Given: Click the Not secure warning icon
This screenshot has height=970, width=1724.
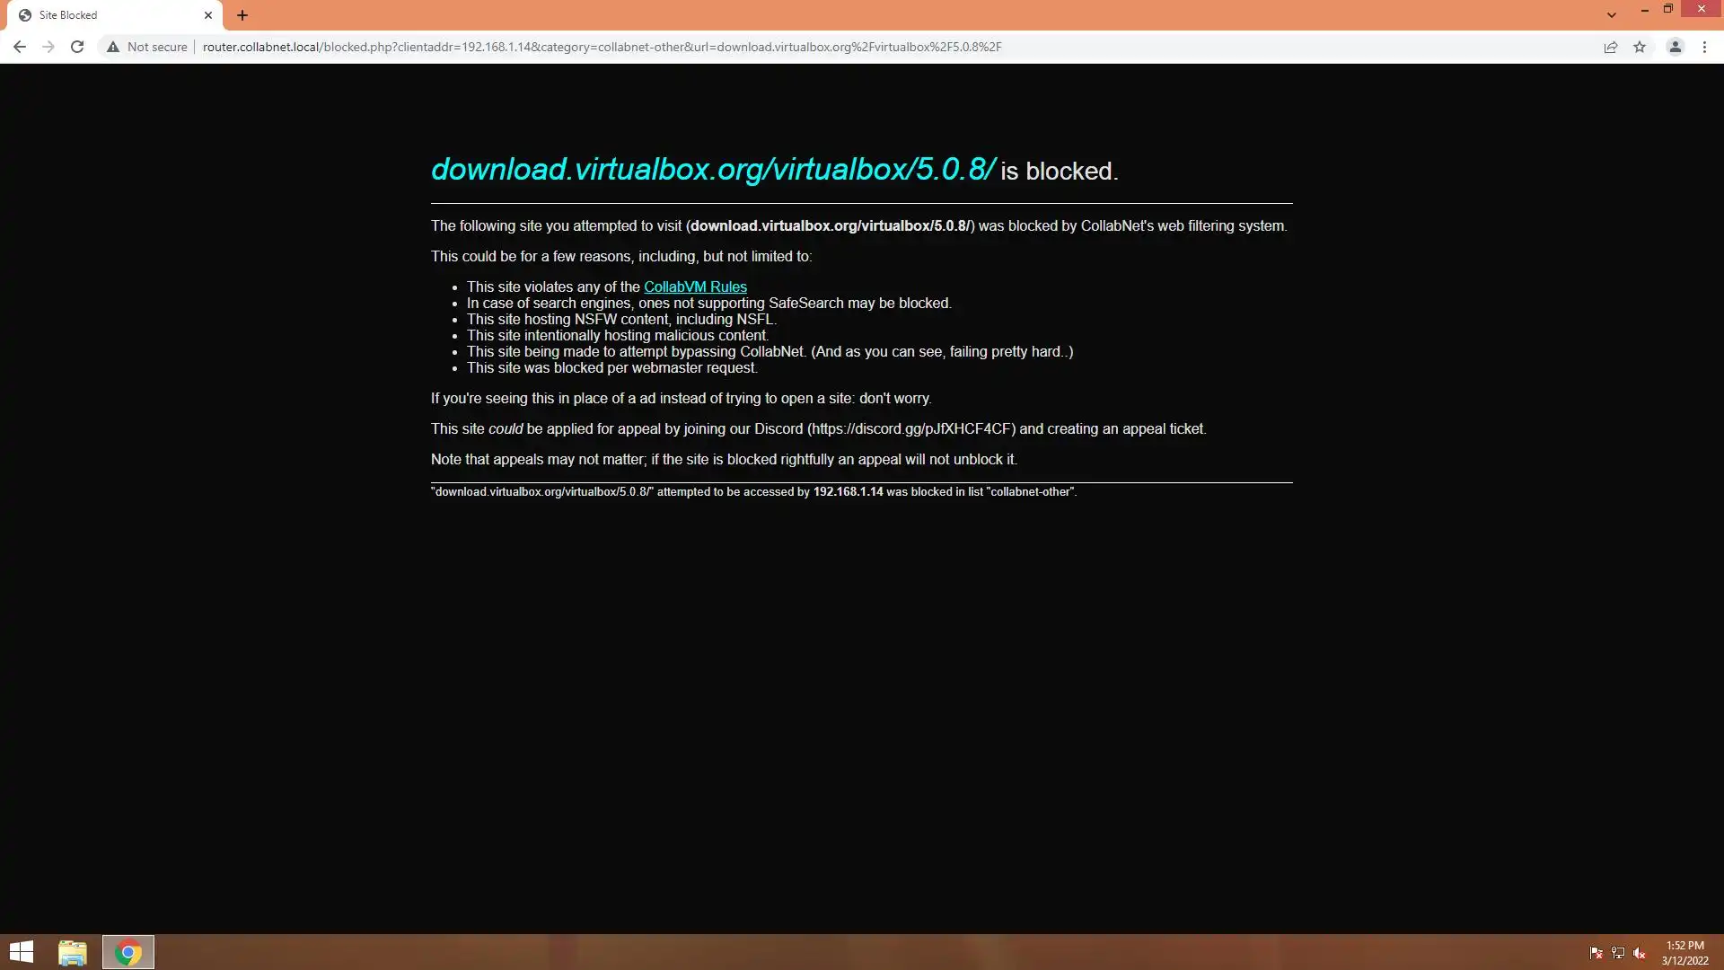Looking at the screenshot, I should click(x=113, y=47).
